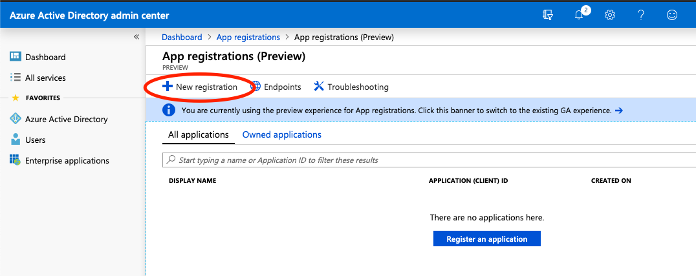696x276 pixels.
Task: Open All services in the sidebar
Action: tap(45, 78)
